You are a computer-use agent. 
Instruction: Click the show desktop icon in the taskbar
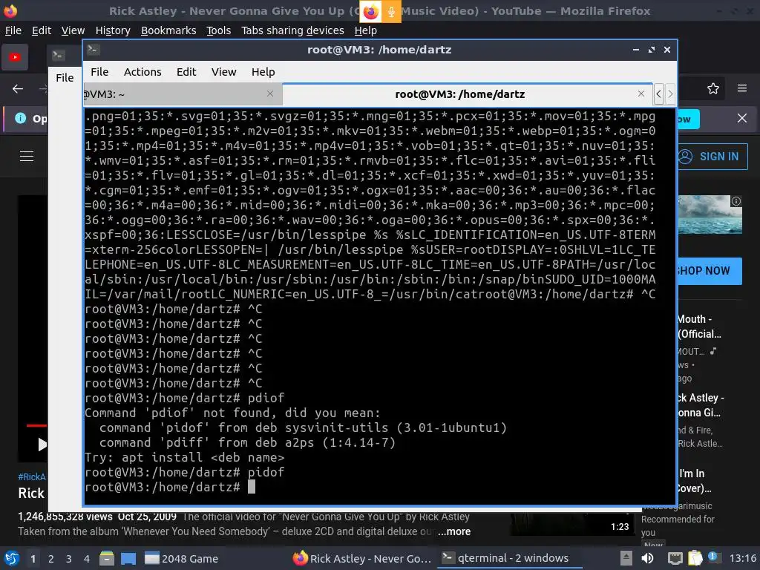[x=128, y=558]
